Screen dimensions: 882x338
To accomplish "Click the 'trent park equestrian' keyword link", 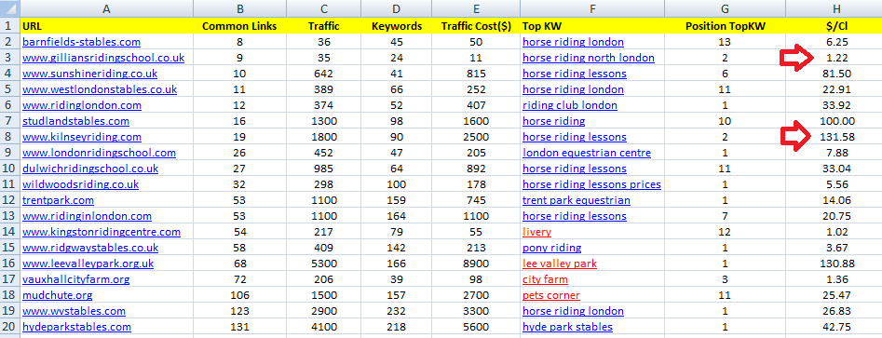I will [x=577, y=200].
